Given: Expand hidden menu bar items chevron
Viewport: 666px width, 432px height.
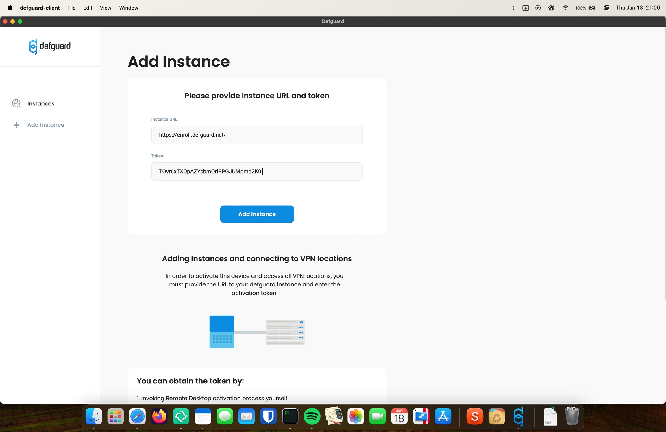Looking at the screenshot, I should click(x=513, y=8).
